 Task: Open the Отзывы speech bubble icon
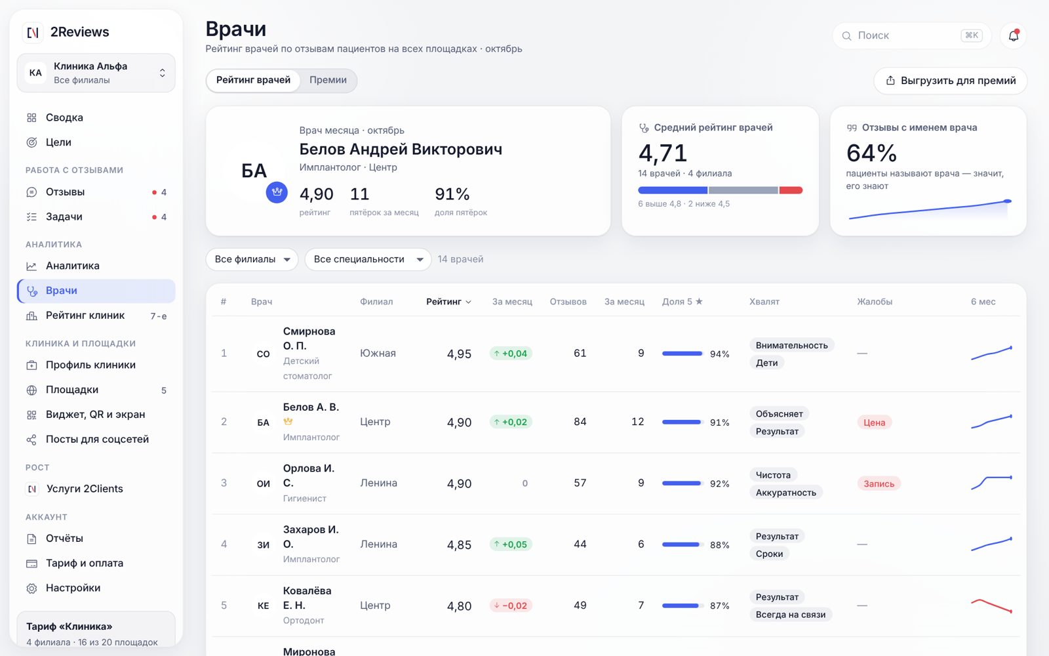click(31, 192)
